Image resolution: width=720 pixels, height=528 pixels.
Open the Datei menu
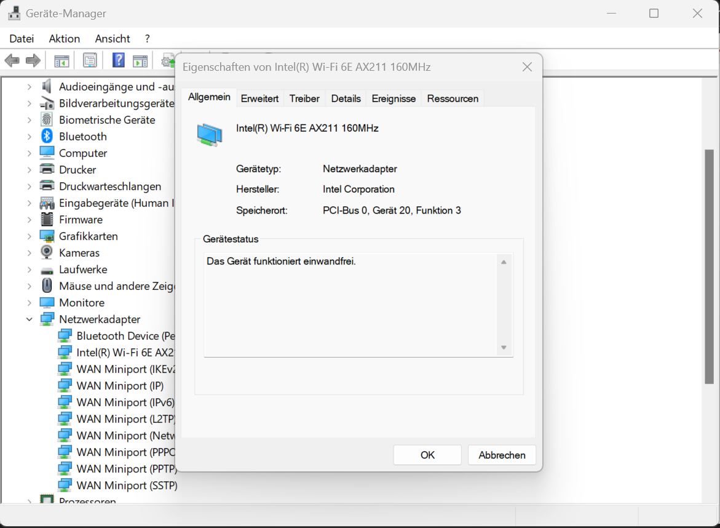[x=22, y=39]
